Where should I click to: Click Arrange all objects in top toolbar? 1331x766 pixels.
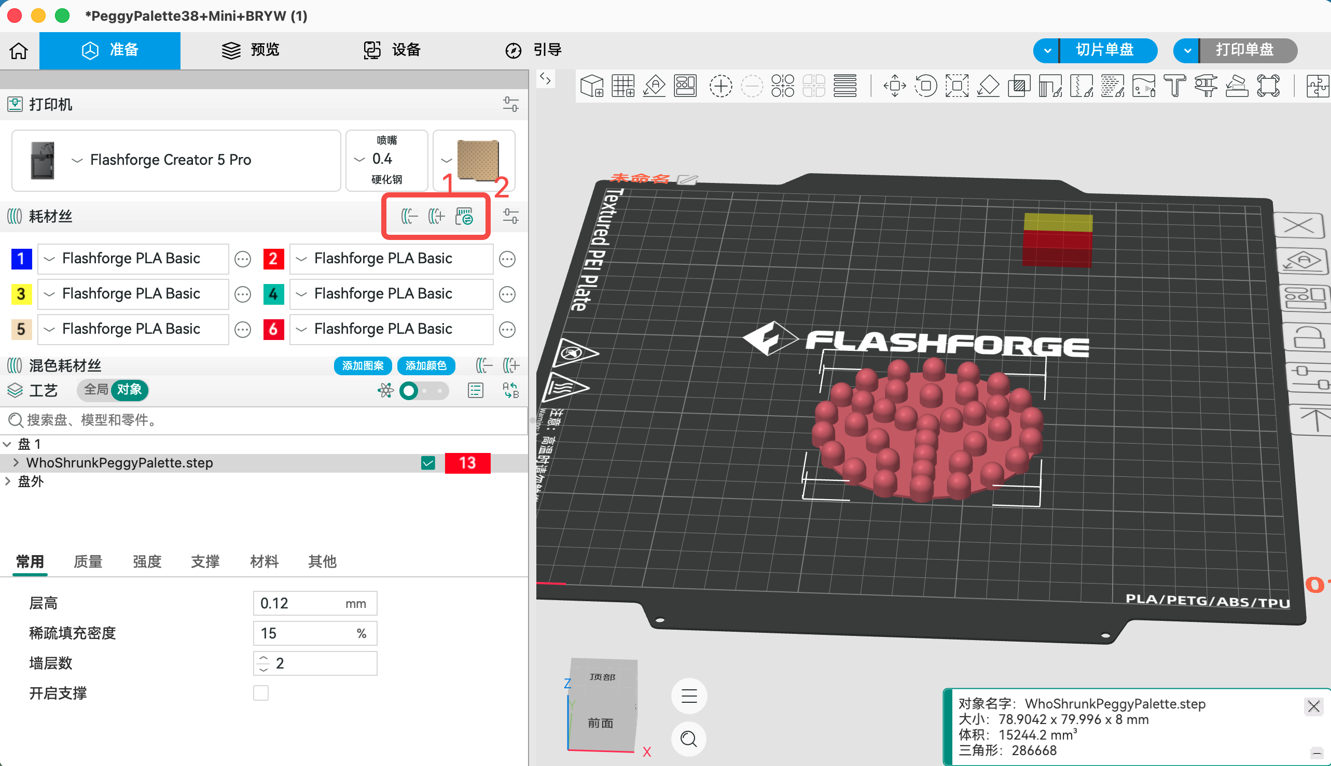[x=686, y=86]
